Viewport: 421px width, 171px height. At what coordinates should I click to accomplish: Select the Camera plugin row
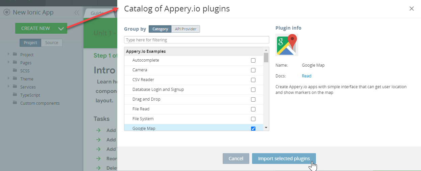(x=194, y=70)
